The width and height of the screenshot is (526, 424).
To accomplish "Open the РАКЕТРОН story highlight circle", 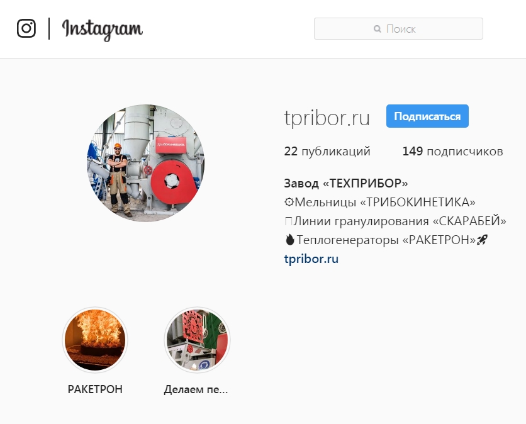I will point(95,340).
